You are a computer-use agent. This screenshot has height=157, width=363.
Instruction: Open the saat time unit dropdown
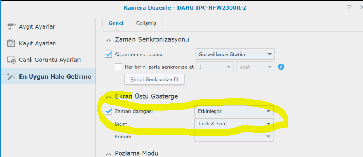(255, 67)
